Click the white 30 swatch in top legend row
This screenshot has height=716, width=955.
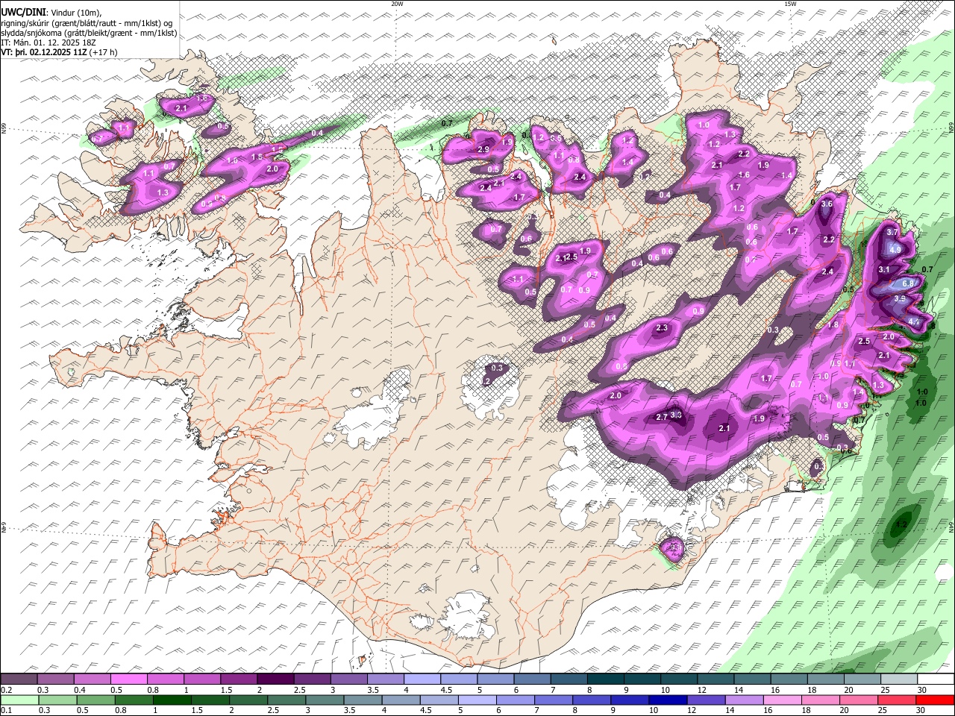[936, 679]
